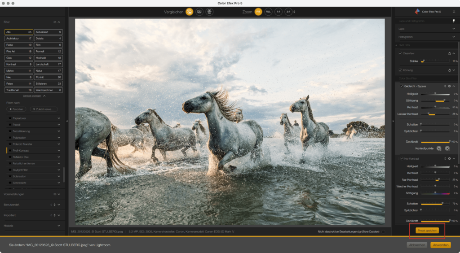Set zoom to FIT
The image size is (460, 253).
coord(258,12)
